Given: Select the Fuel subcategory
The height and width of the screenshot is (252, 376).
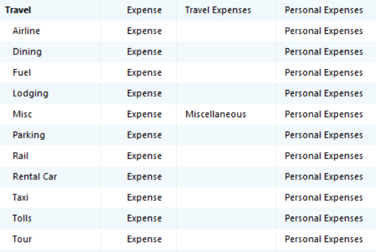Looking at the screenshot, I should click(x=22, y=73).
